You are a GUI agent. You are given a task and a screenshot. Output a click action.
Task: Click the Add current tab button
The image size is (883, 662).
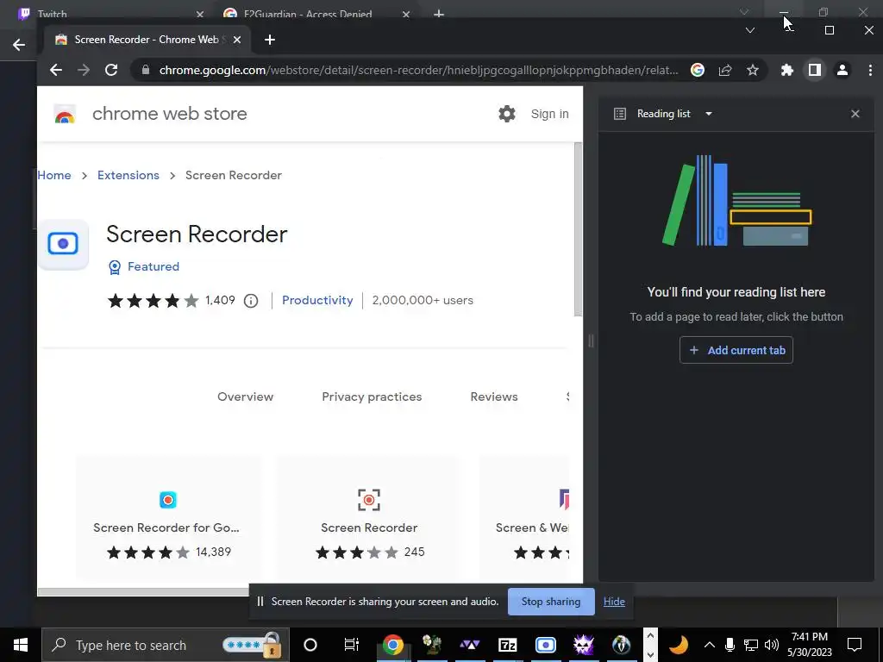pyautogui.click(x=736, y=350)
